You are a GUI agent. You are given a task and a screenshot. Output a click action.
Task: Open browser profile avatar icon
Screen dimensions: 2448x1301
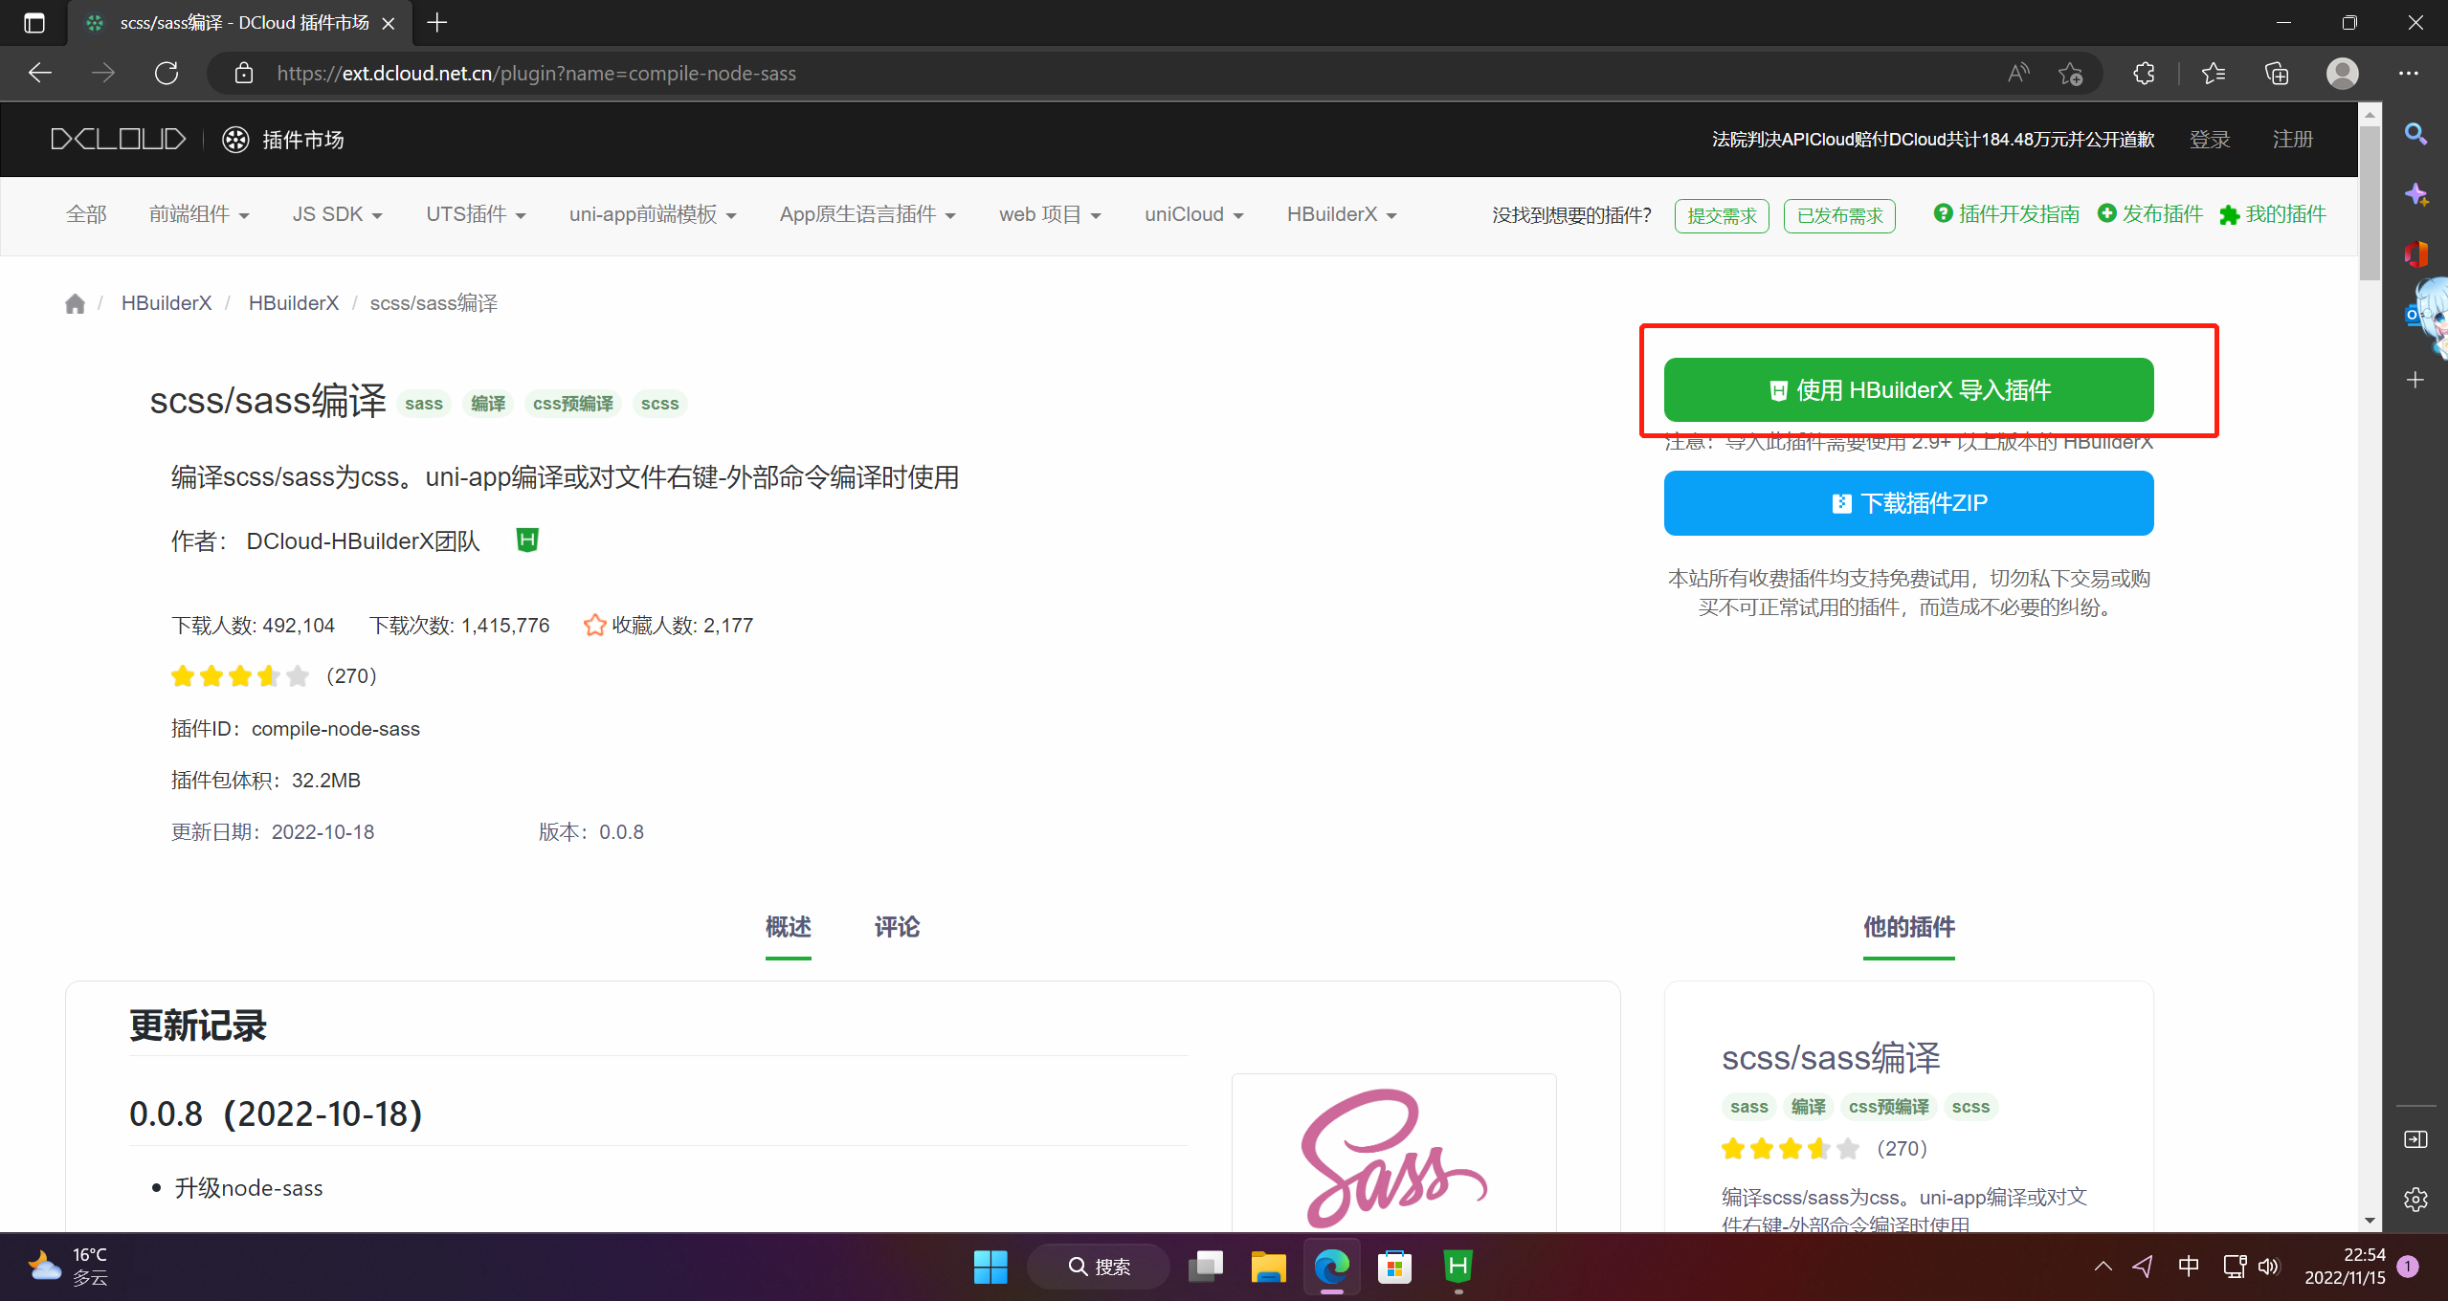2342,73
